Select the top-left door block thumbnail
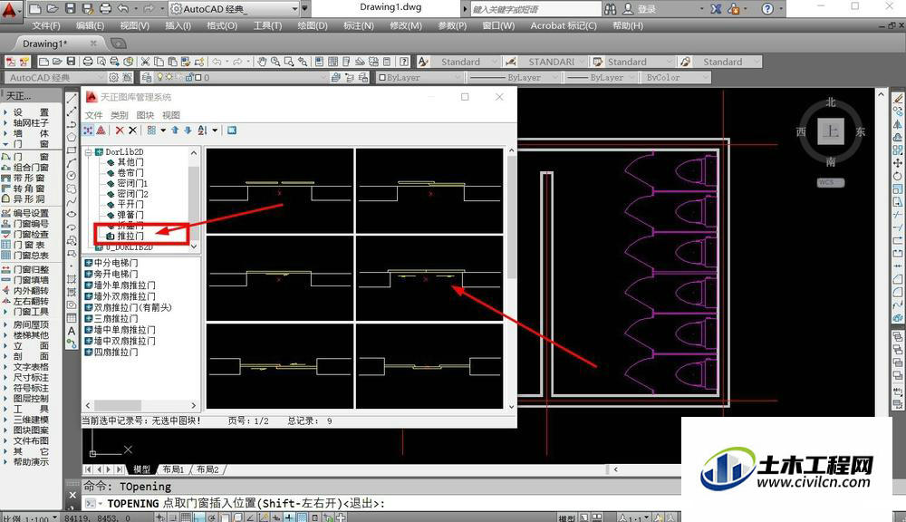906x522 pixels. [280, 190]
